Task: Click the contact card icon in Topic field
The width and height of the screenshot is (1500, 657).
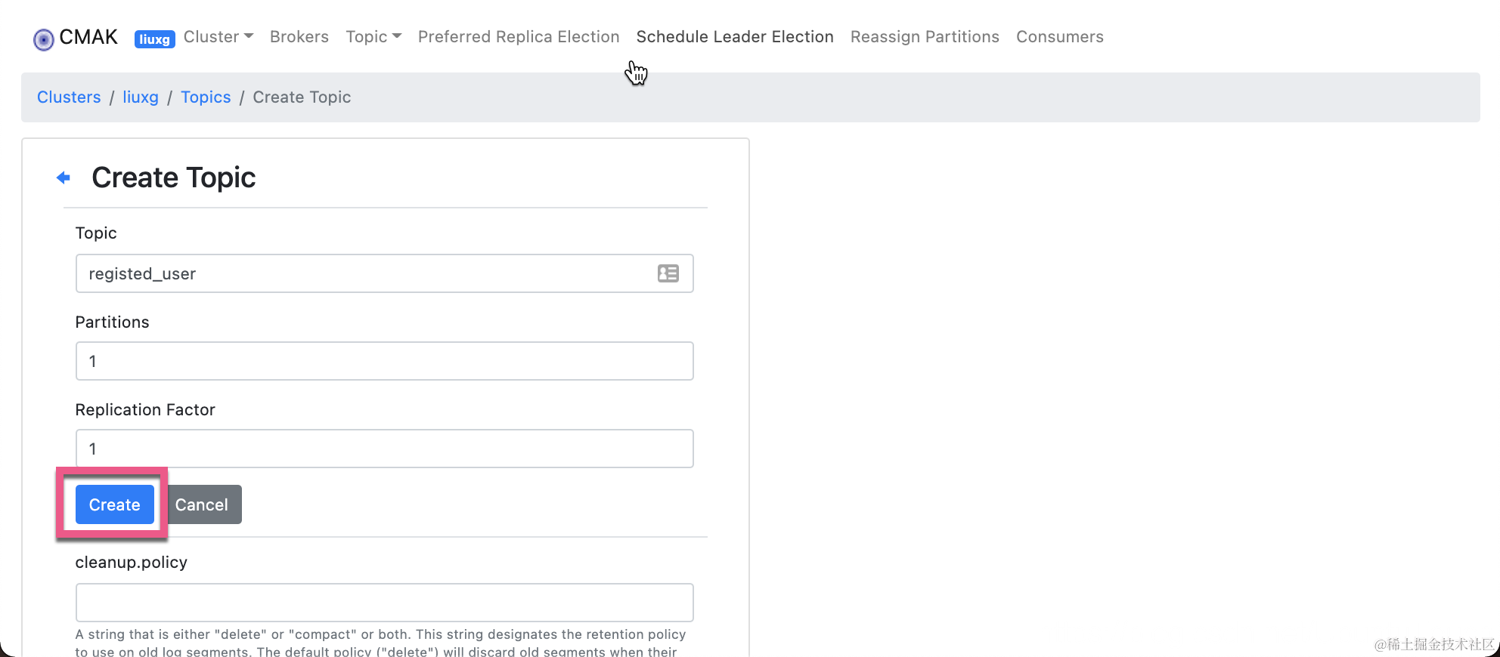Action: (x=668, y=273)
